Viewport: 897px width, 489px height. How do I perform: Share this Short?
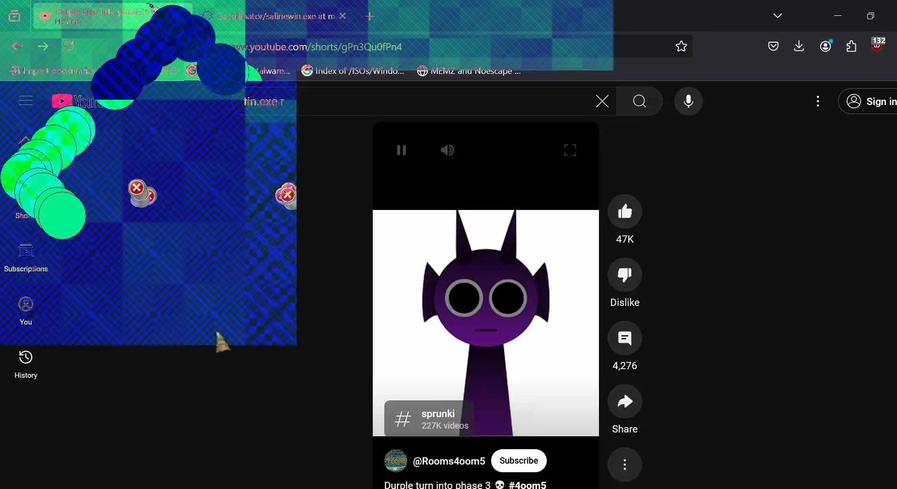click(x=625, y=401)
